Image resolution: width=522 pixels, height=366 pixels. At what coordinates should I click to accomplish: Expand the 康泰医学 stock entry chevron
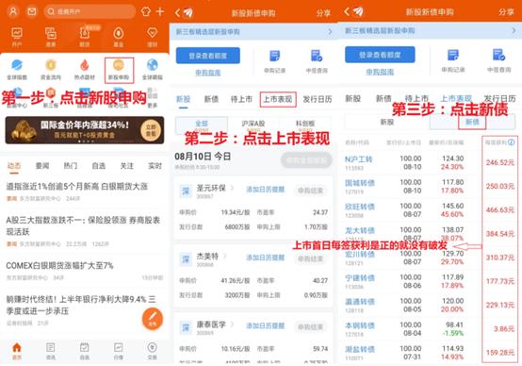tap(233, 324)
